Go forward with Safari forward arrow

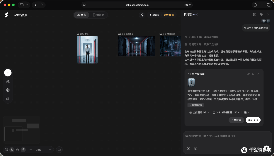click(x=42, y=5)
